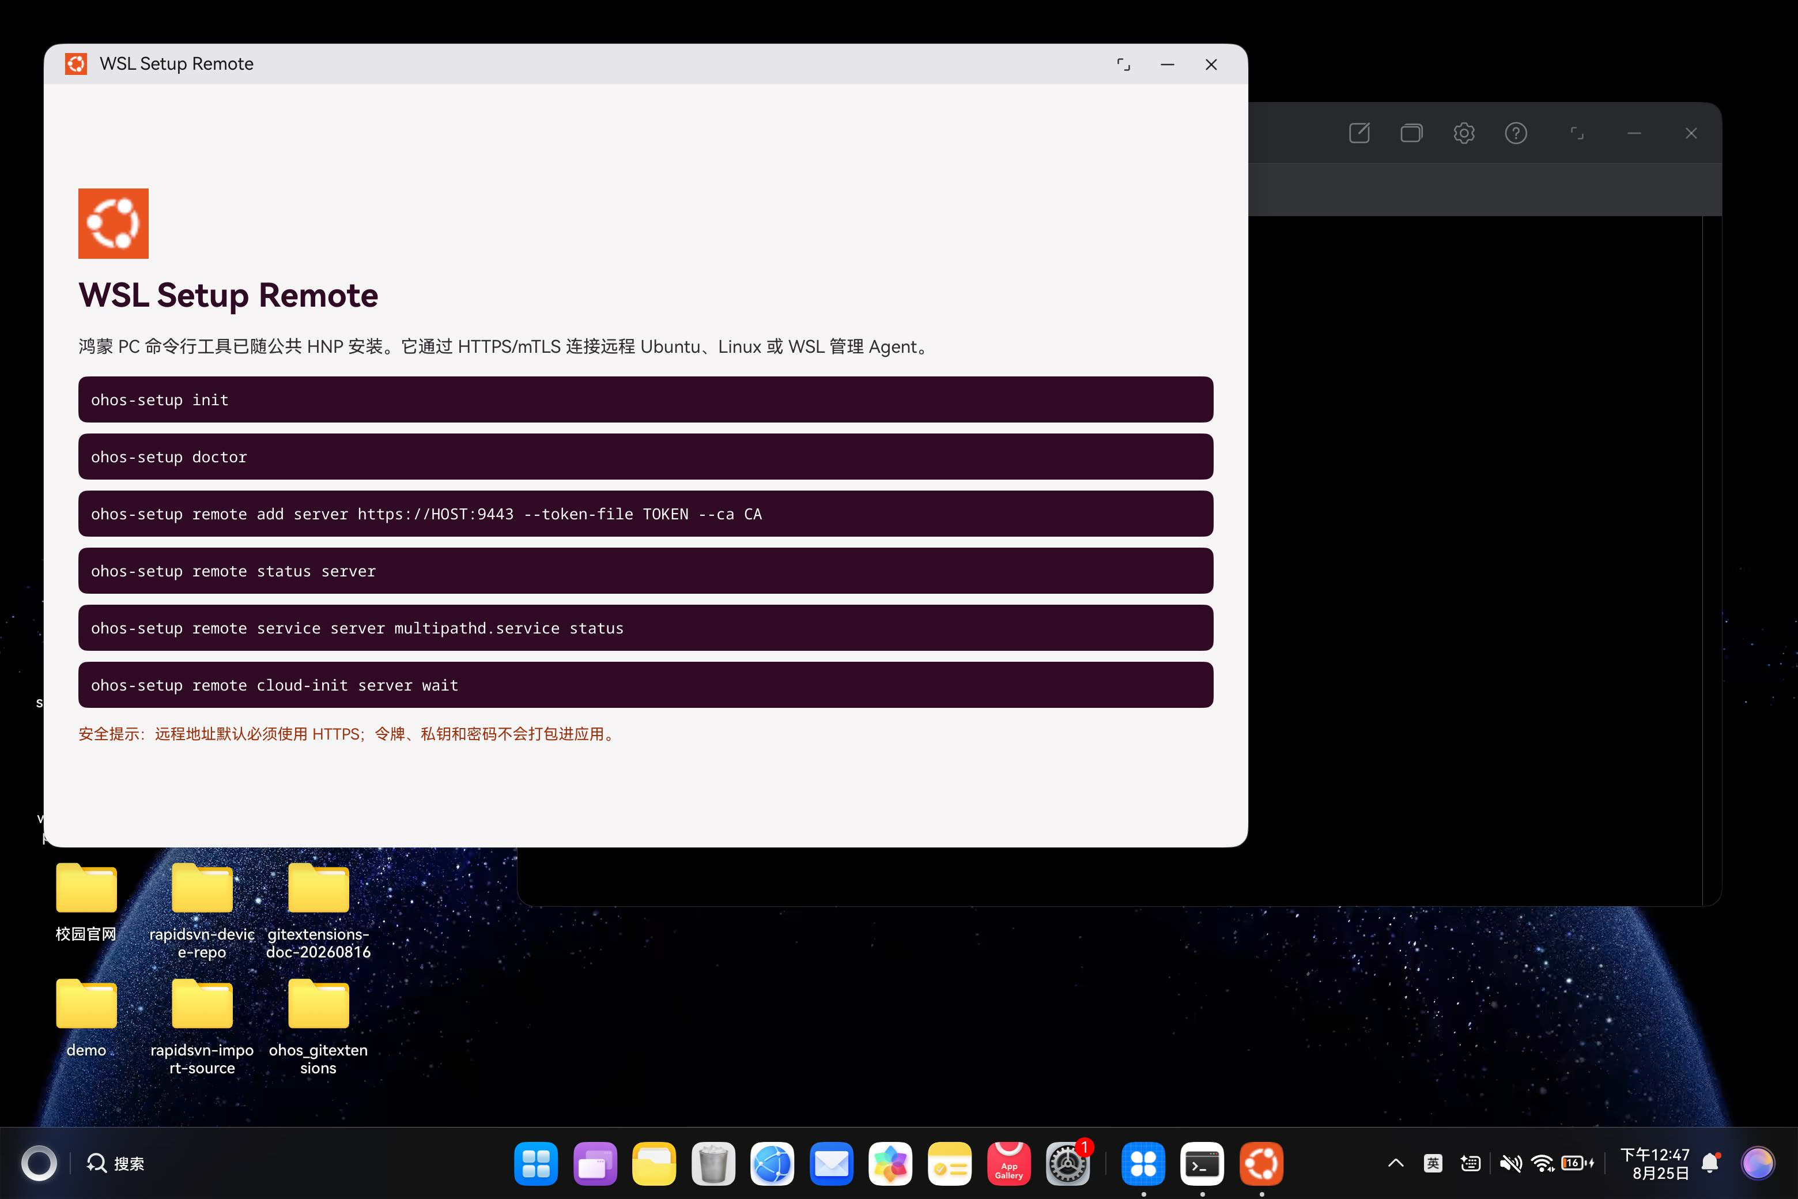Click the 'ohos-setup remote status server' command block
This screenshot has width=1798, height=1199.
(x=645, y=571)
